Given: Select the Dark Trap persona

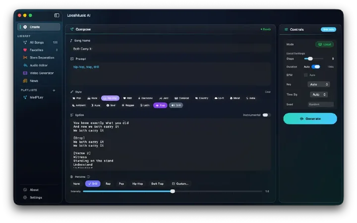Looking at the screenshot, I should click(157, 184).
